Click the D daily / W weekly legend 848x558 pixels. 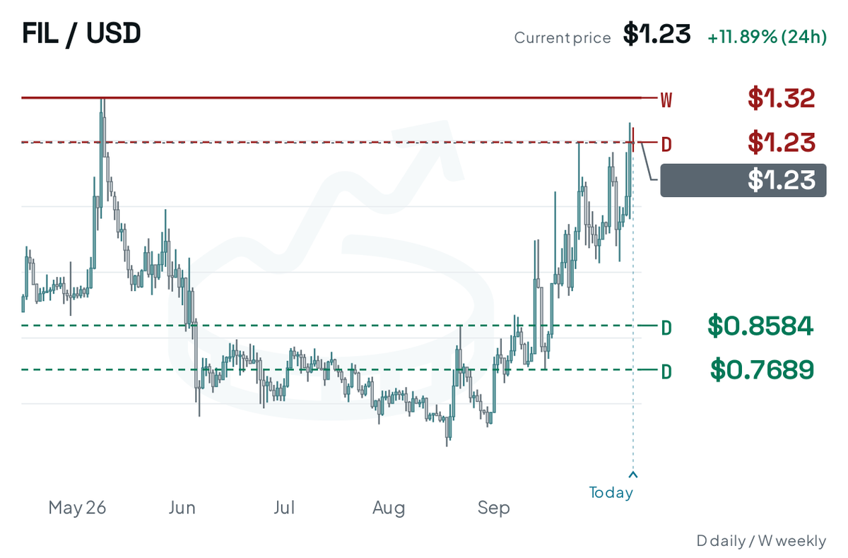point(760,541)
